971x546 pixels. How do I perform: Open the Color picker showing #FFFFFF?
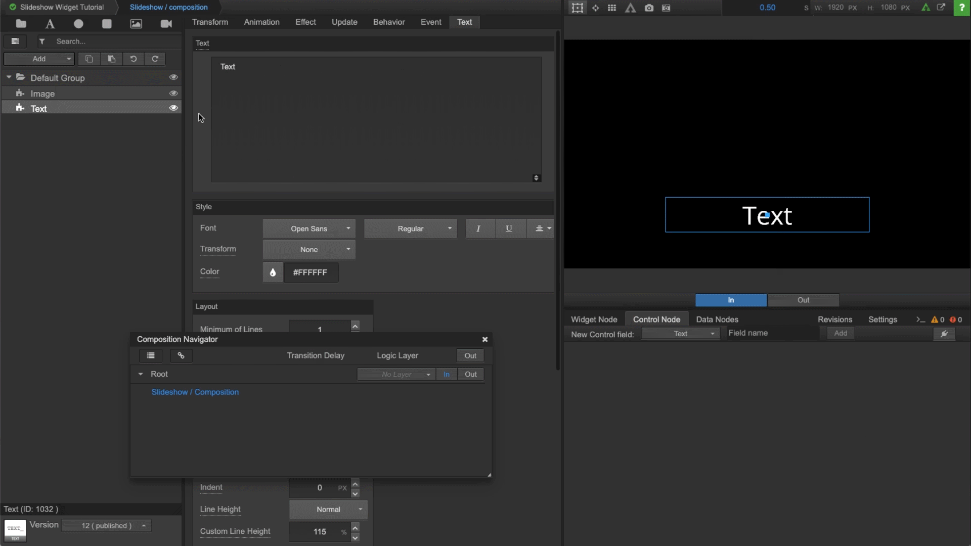(273, 272)
